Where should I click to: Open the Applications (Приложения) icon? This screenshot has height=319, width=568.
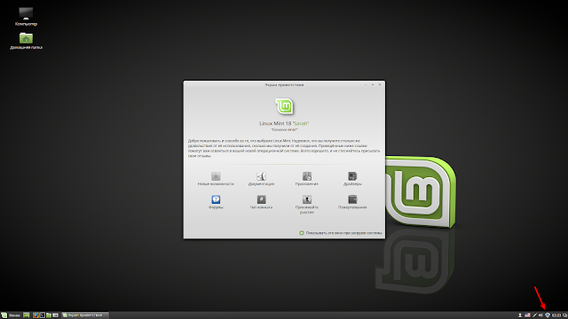coord(307,179)
